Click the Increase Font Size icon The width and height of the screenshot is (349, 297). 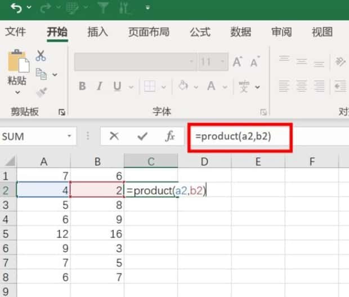click(x=238, y=62)
